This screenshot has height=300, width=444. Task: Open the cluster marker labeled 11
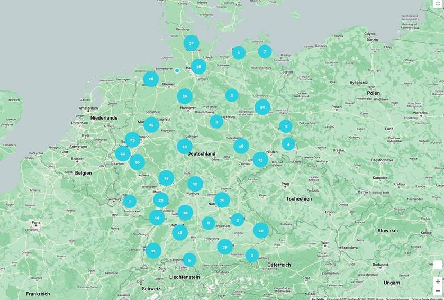click(153, 251)
